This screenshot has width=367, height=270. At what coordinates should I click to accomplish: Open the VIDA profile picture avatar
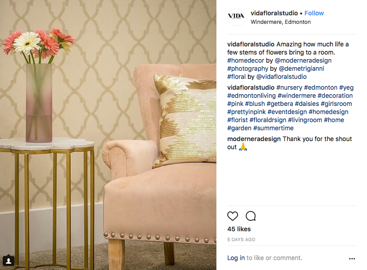click(x=236, y=17)
